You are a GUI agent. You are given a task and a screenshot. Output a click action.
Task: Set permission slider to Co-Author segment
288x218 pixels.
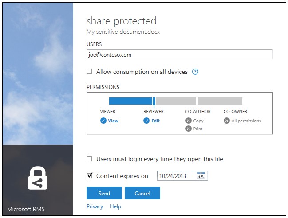176,101
